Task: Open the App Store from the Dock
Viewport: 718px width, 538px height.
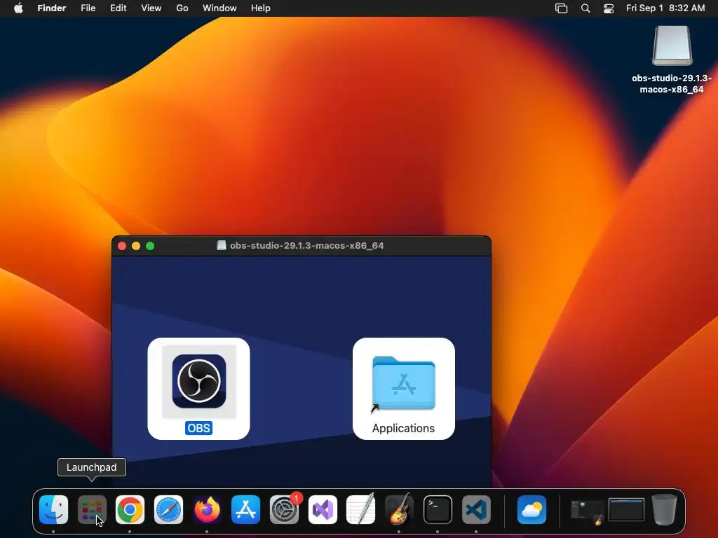Action: tap(246, 510)
